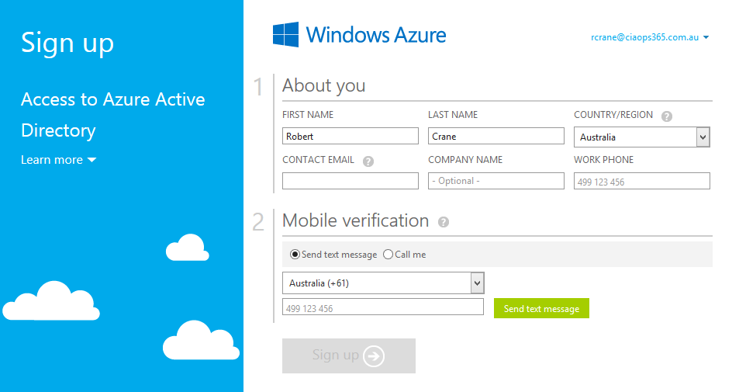This screenshot has height=392, width=739.
Task: Click the Contact Email help icon
Action: [368, 161]
